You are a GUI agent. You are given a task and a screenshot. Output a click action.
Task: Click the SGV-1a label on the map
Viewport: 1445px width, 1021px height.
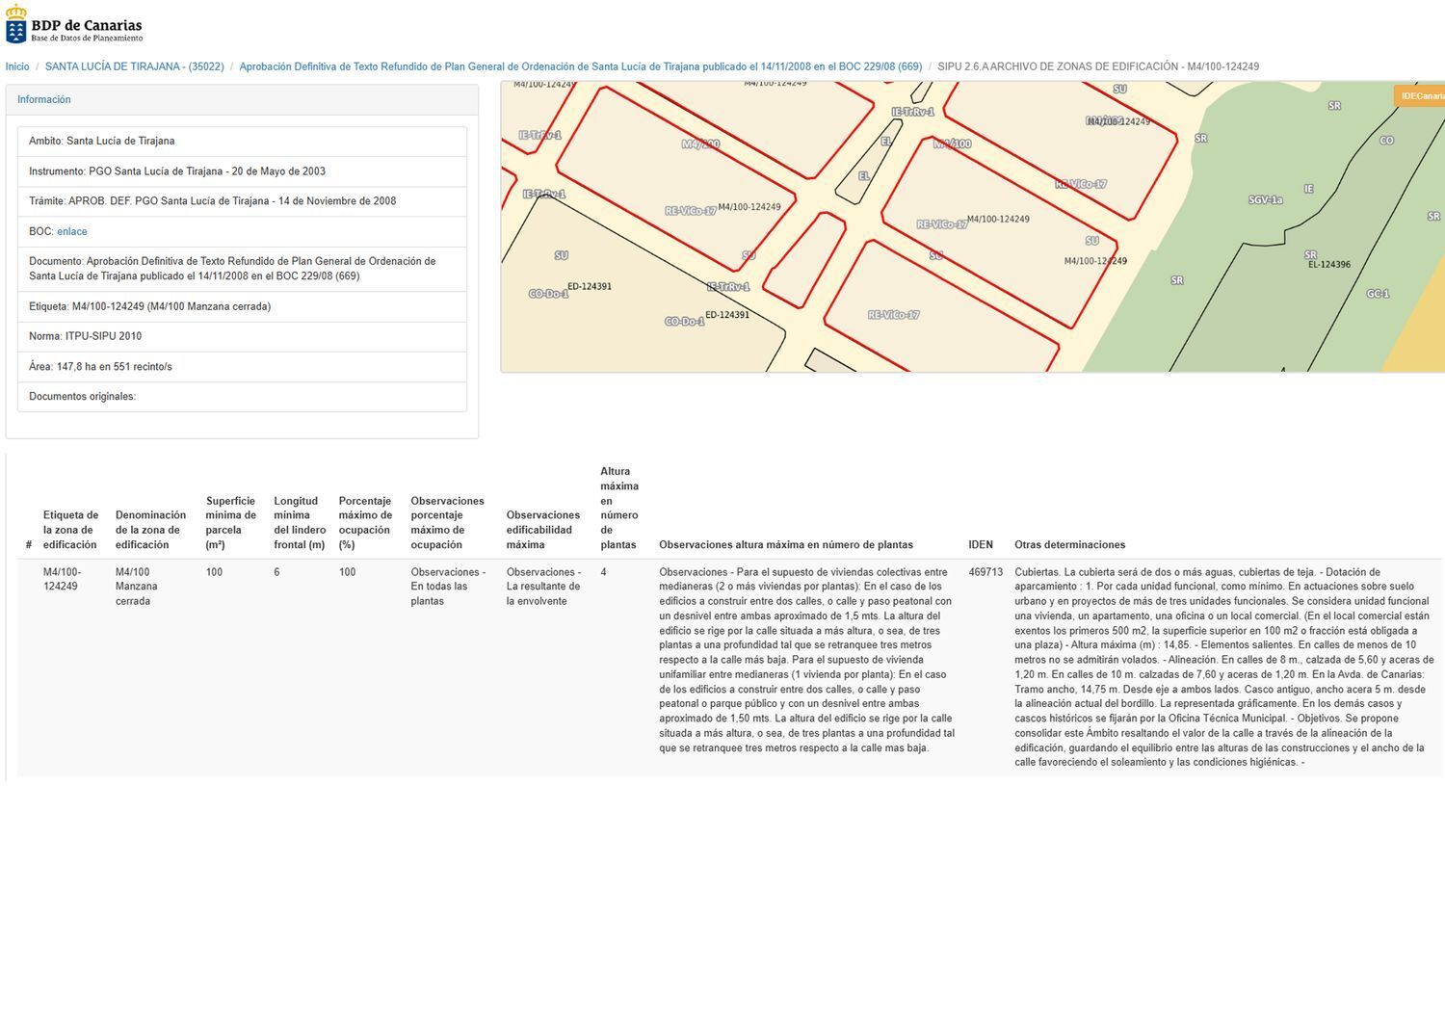[1265, 200]
